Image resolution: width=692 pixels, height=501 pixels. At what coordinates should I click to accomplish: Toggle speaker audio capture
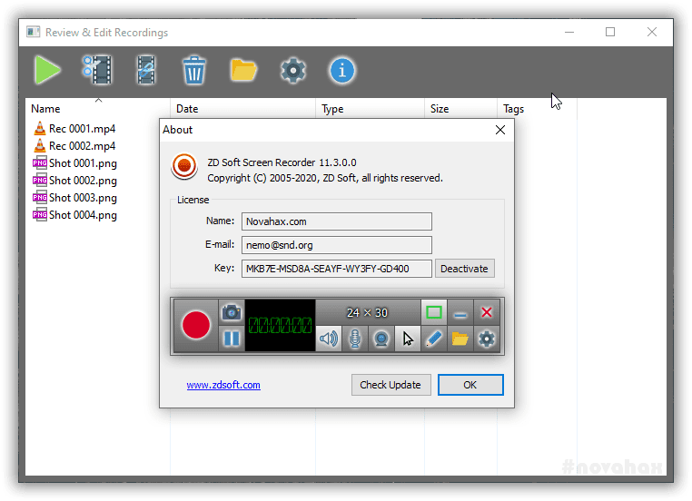pos(329,339)
